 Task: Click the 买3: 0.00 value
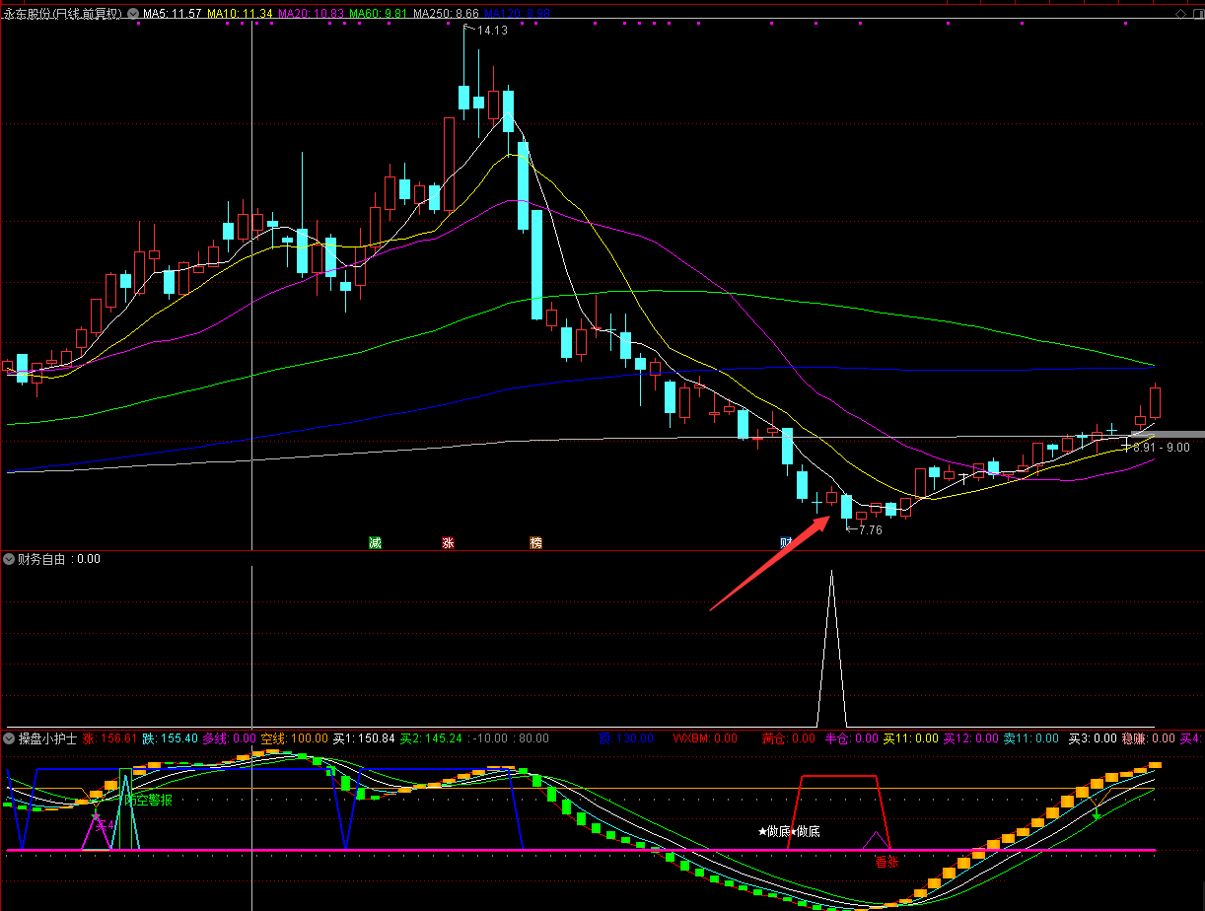click(x=1093, y=738)
